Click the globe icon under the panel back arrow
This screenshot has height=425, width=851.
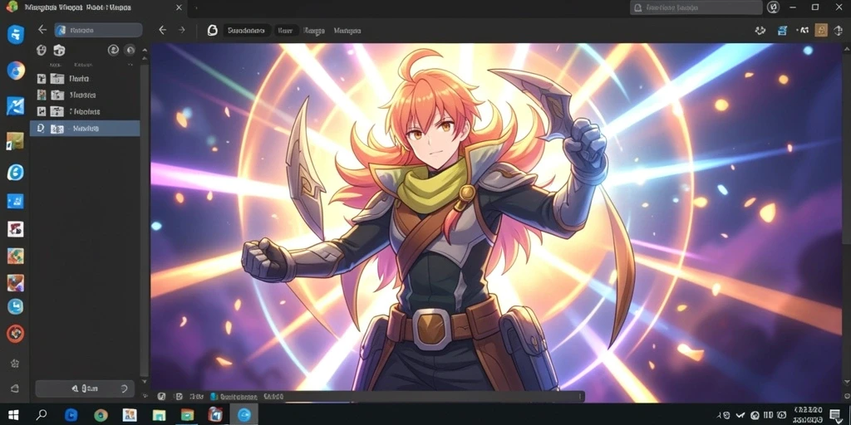41,51
